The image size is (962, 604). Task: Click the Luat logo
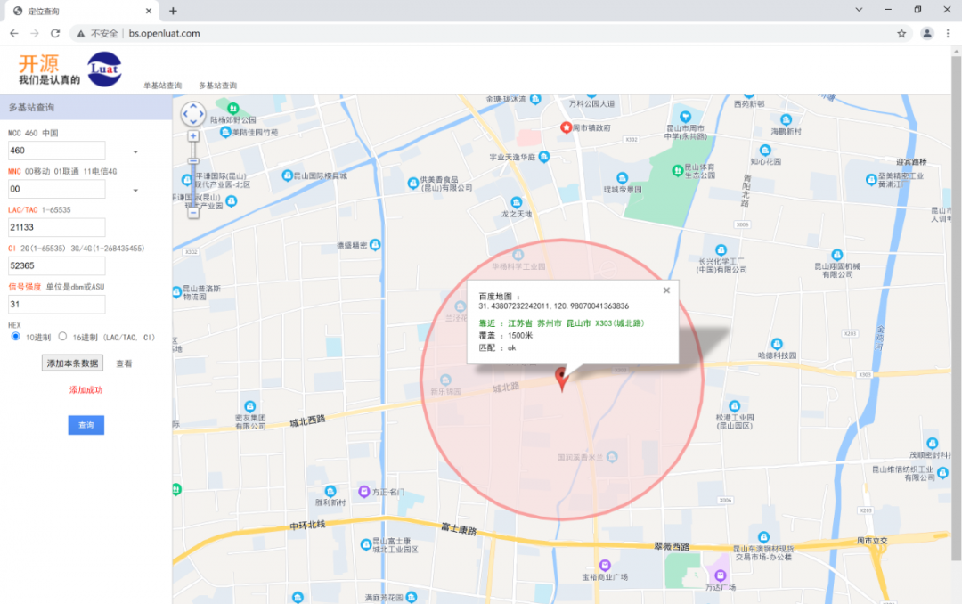tap(104, 69)
